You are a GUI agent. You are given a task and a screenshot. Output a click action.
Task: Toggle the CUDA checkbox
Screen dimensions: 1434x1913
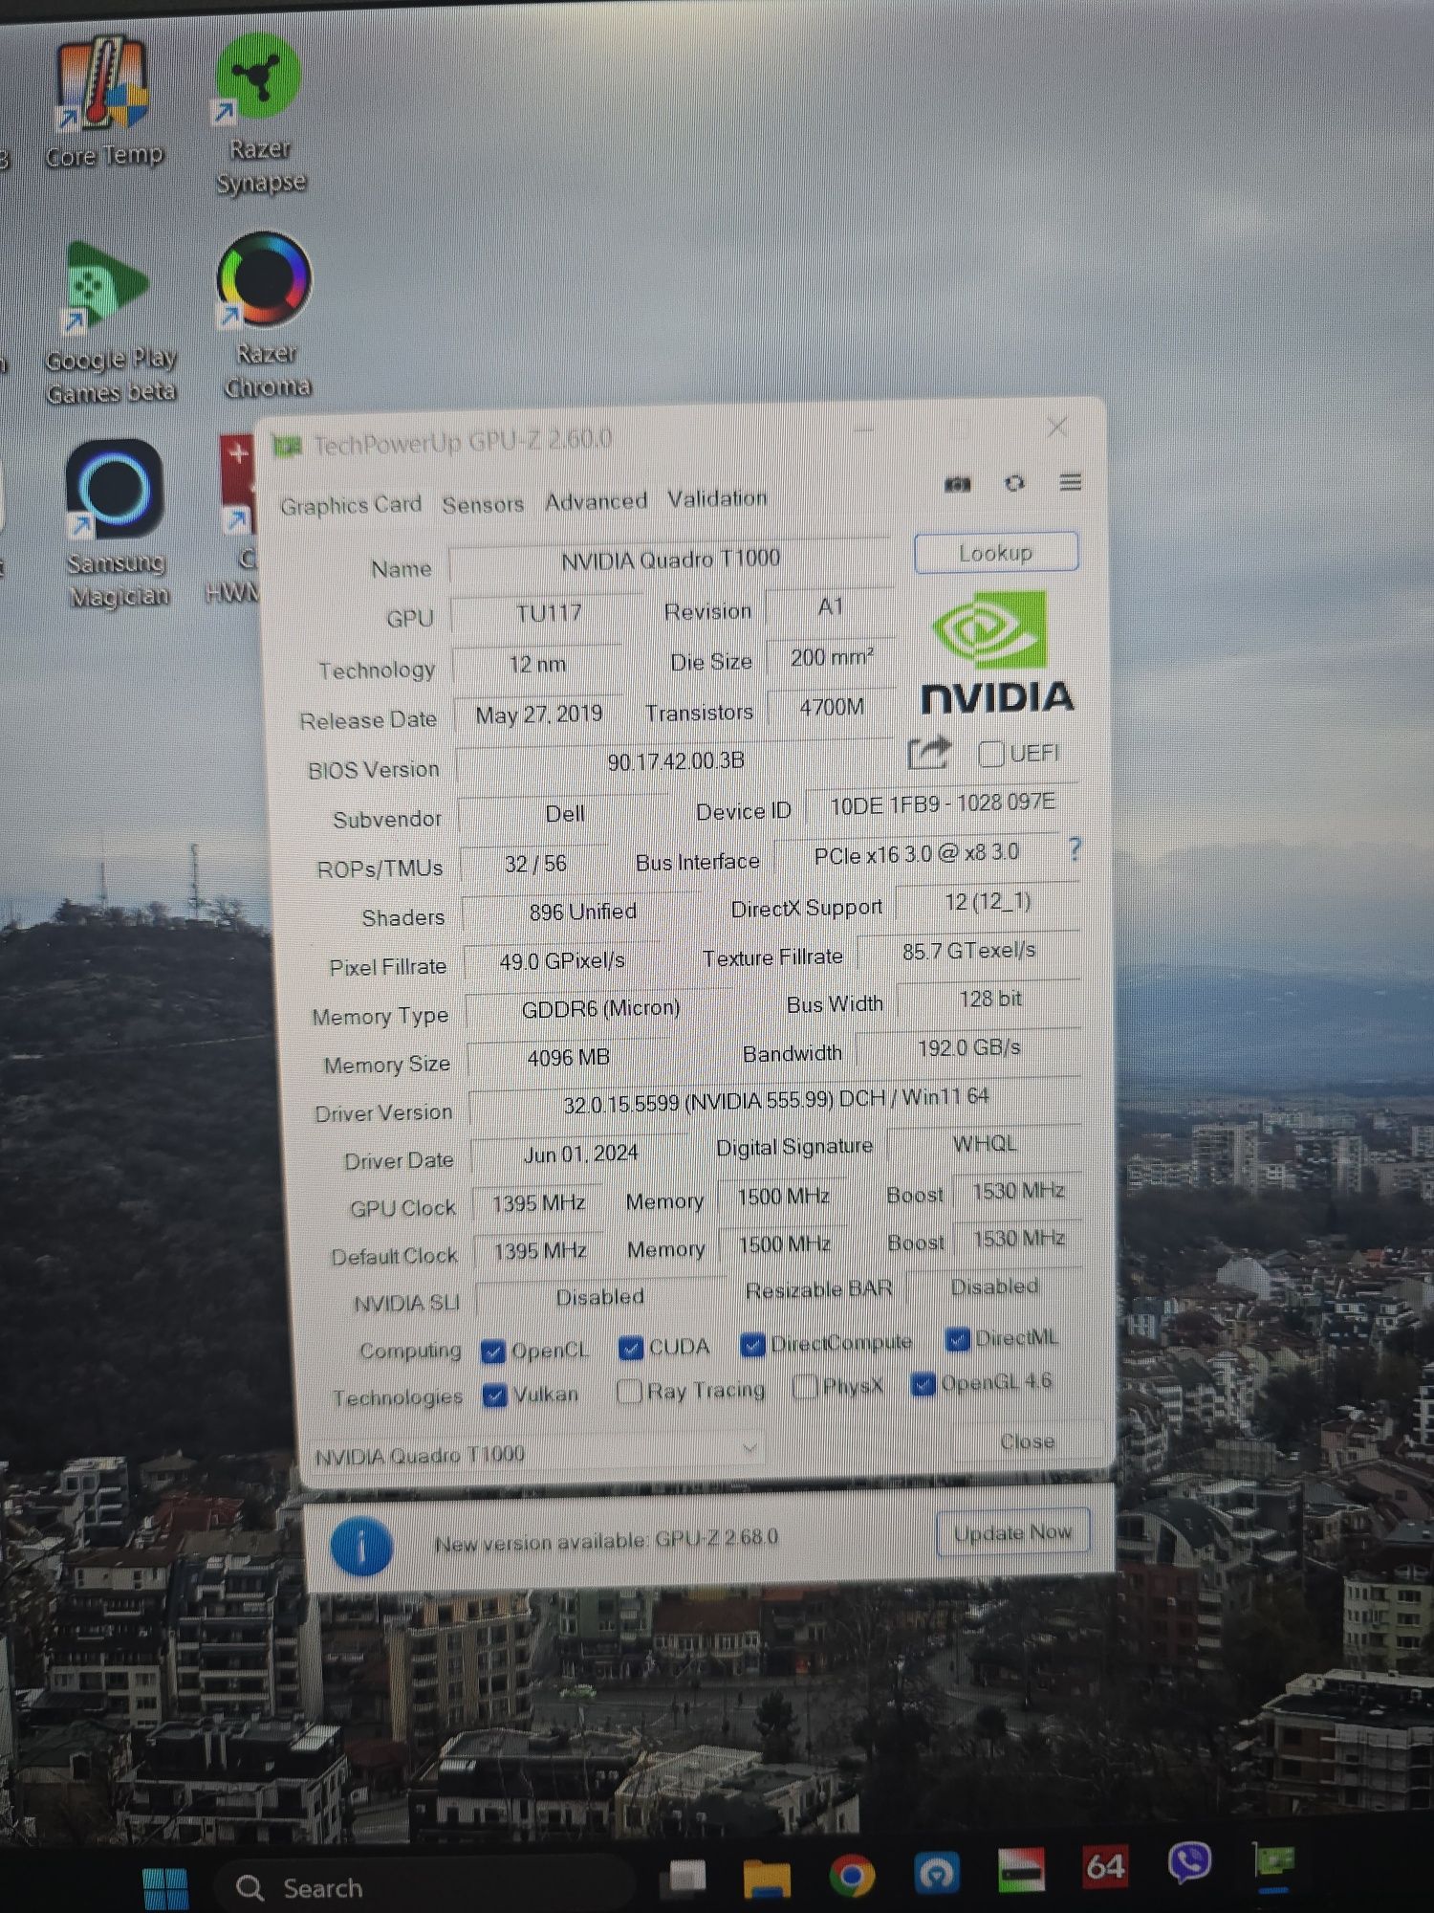coord(630,1348)
